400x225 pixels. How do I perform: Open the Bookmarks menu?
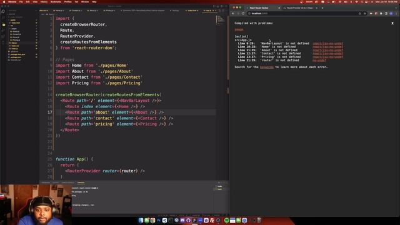click(x=56, y=2)
